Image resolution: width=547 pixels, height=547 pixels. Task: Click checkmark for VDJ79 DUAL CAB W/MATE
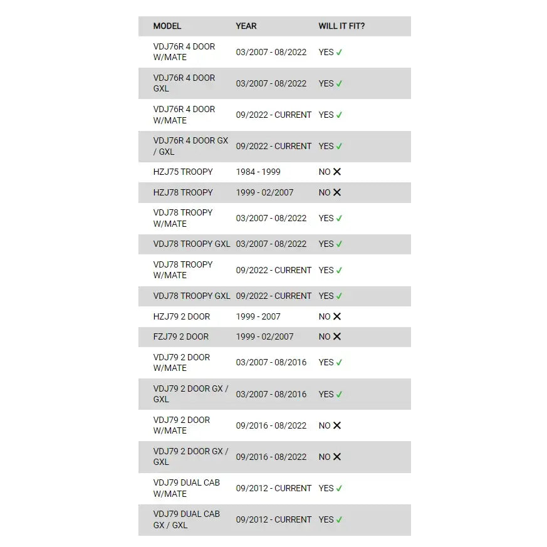pyautogui.click(x=339, y=488)
